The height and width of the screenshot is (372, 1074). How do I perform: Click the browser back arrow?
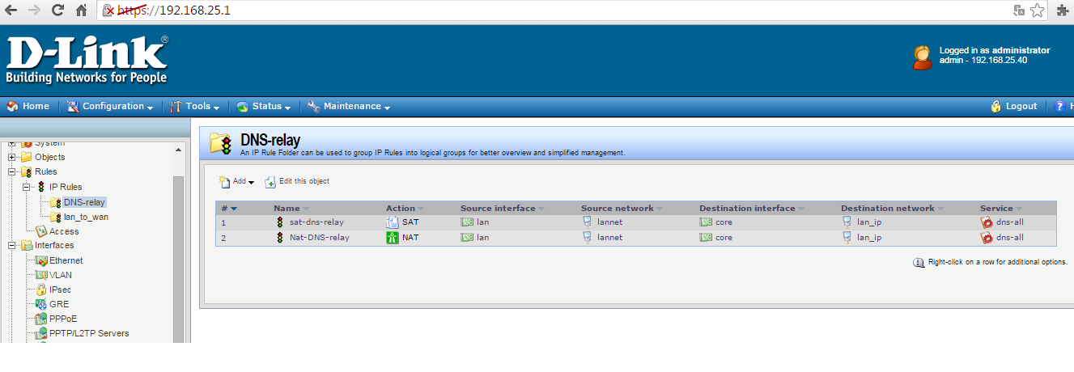pos(12,11)
